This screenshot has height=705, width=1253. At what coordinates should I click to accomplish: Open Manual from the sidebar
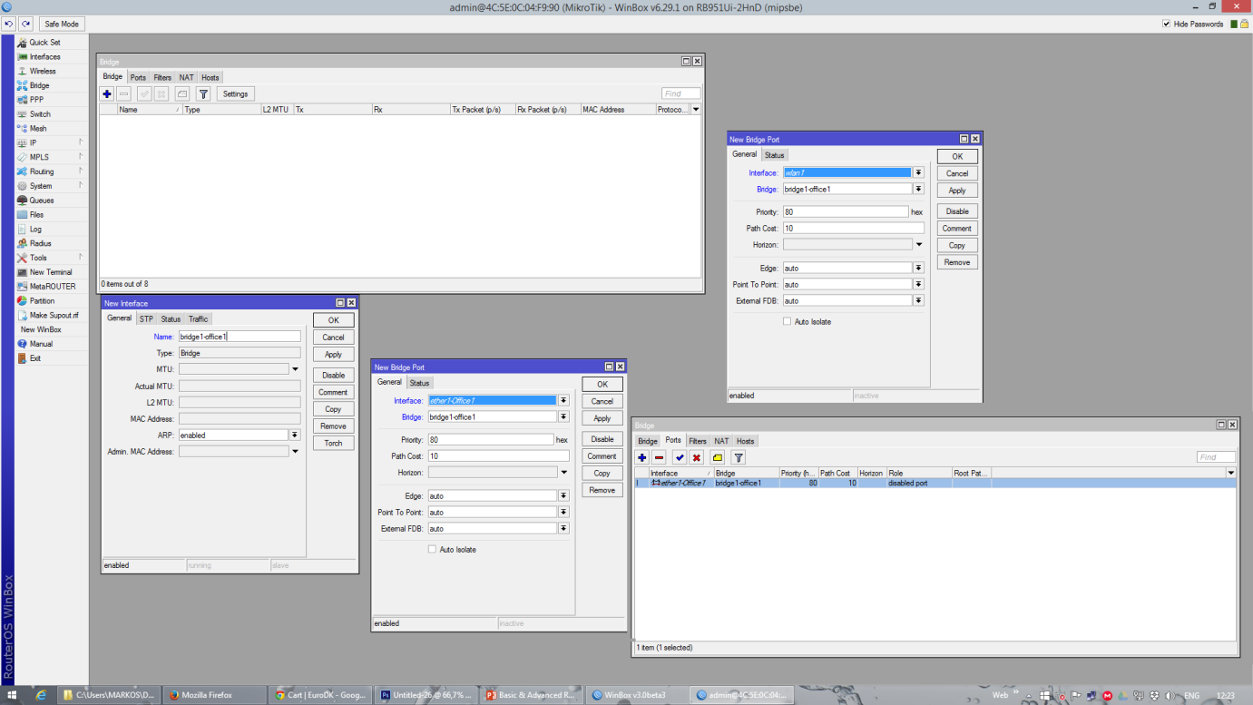tap(41, 344)
